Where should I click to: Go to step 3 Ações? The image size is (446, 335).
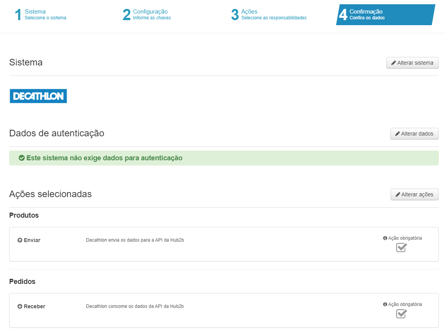click(x=269, y=14)
